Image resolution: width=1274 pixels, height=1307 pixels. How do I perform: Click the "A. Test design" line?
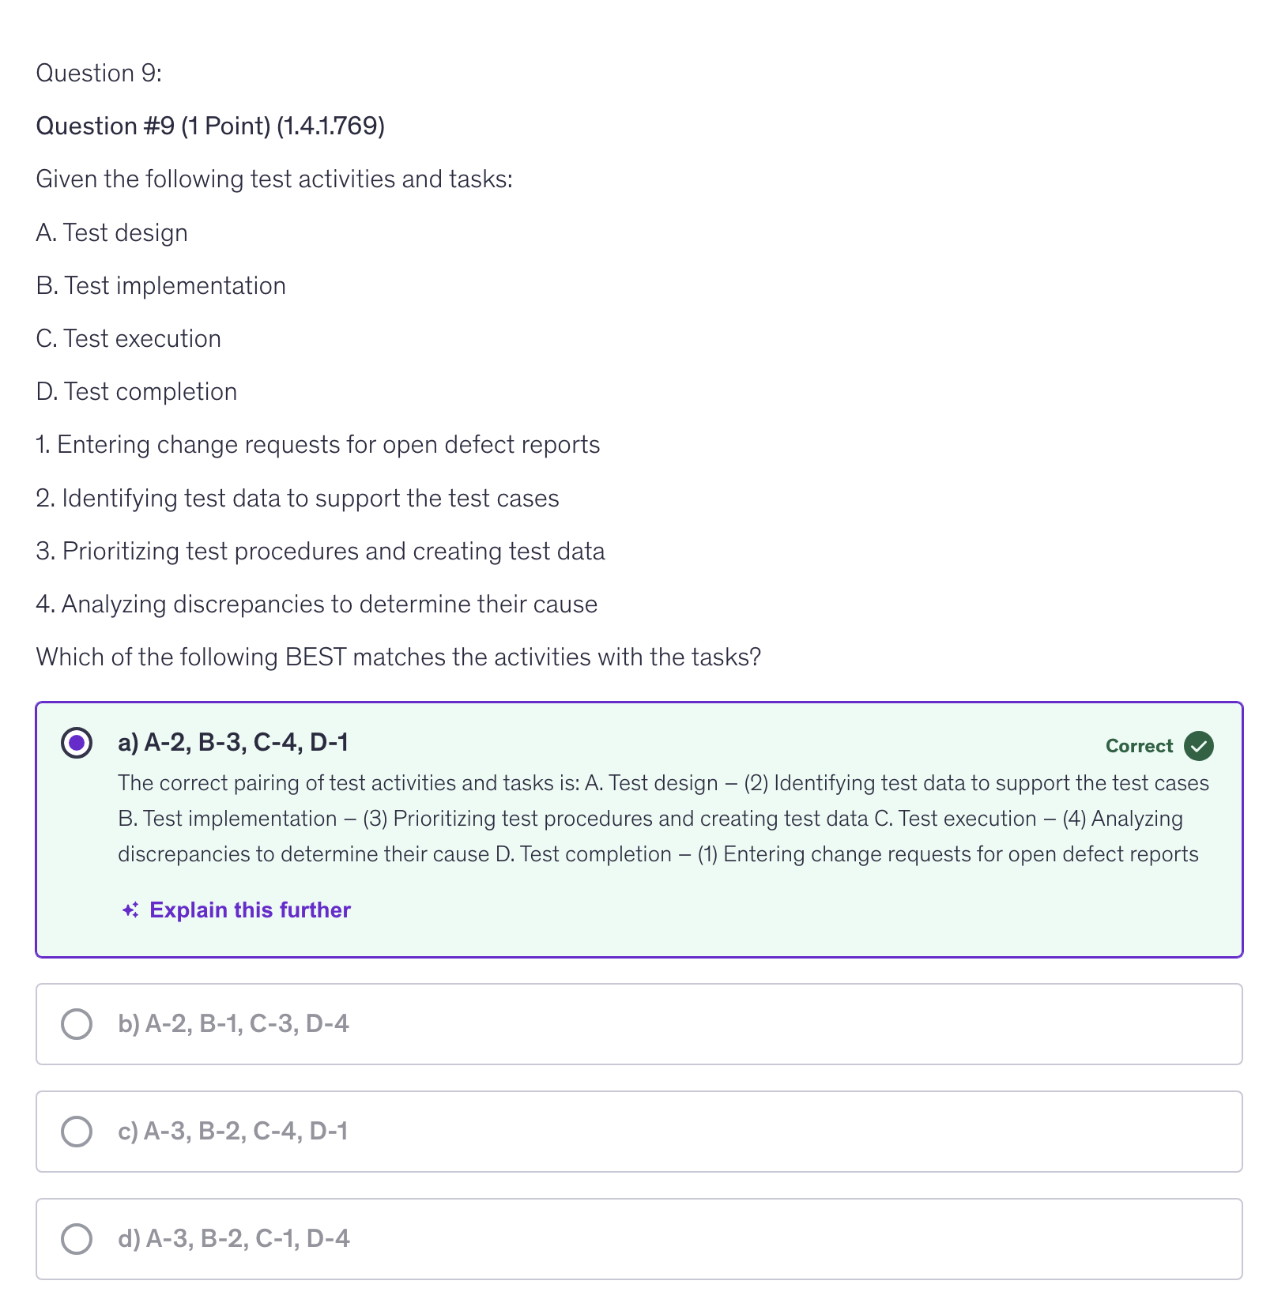pyautogui.click(x=112, y=233)
